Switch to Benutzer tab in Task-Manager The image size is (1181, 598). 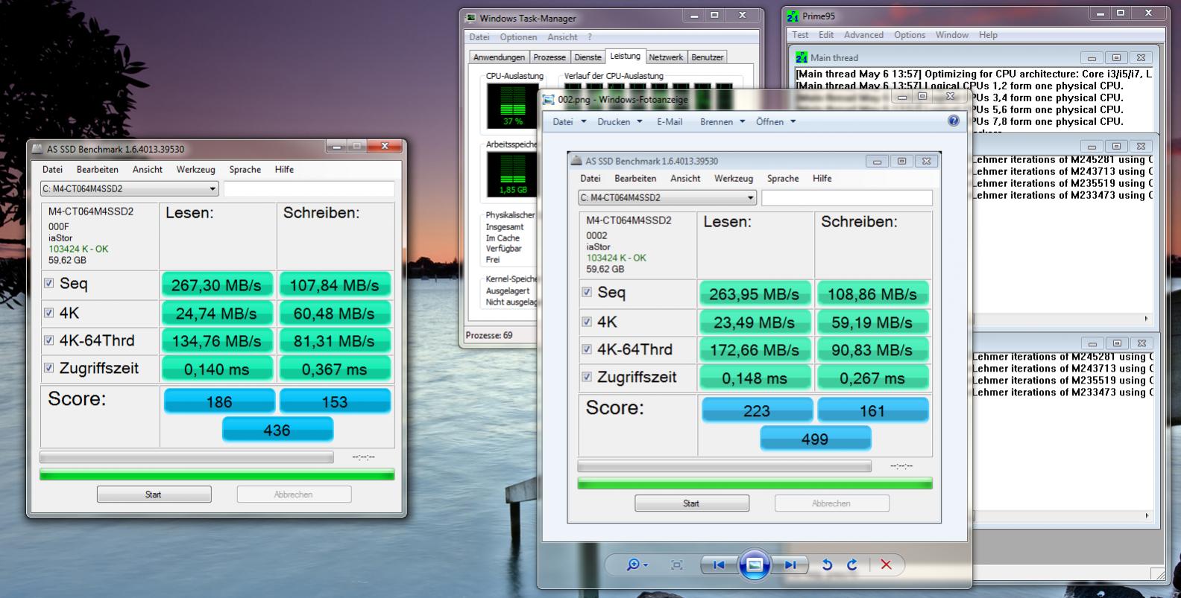[x=707, y=57]
